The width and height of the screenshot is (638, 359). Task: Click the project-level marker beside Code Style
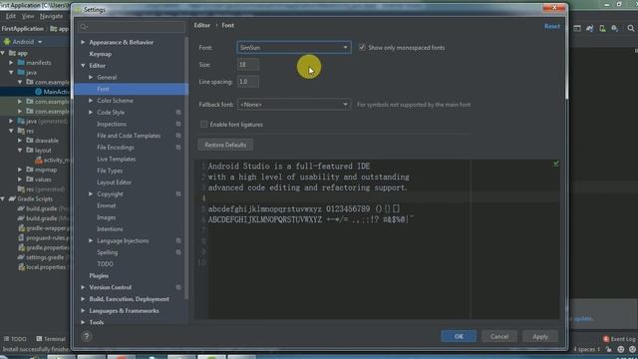[x=178, y=112]
